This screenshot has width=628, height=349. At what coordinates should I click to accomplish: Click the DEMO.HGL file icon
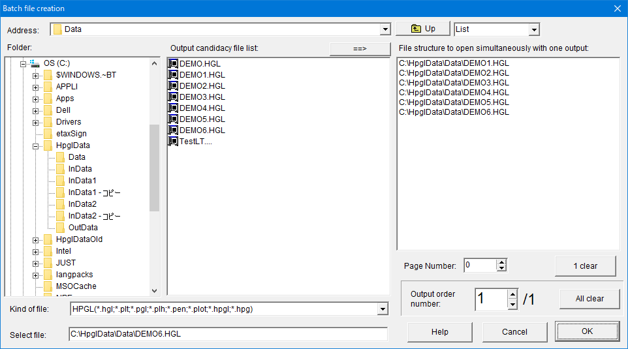[174, 64]
